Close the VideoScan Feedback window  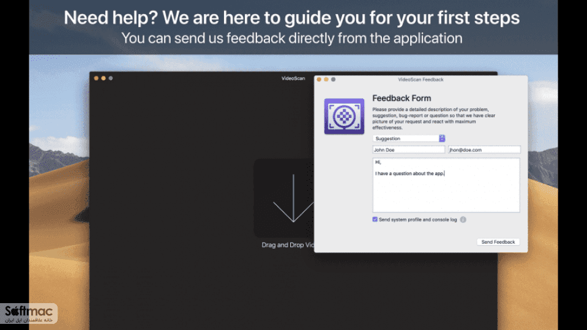click(x=319, y=79)
